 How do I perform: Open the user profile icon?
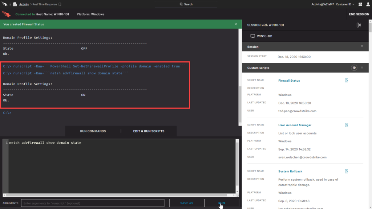click(x=368, y=4)
